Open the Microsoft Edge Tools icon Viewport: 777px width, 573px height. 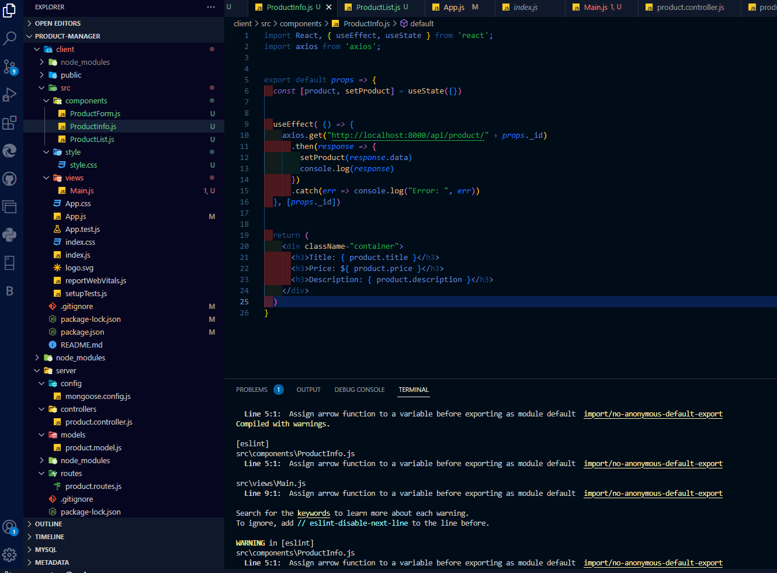coord(9,151)
